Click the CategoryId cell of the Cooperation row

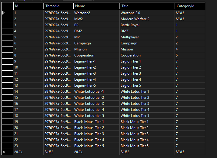point(190,55)
